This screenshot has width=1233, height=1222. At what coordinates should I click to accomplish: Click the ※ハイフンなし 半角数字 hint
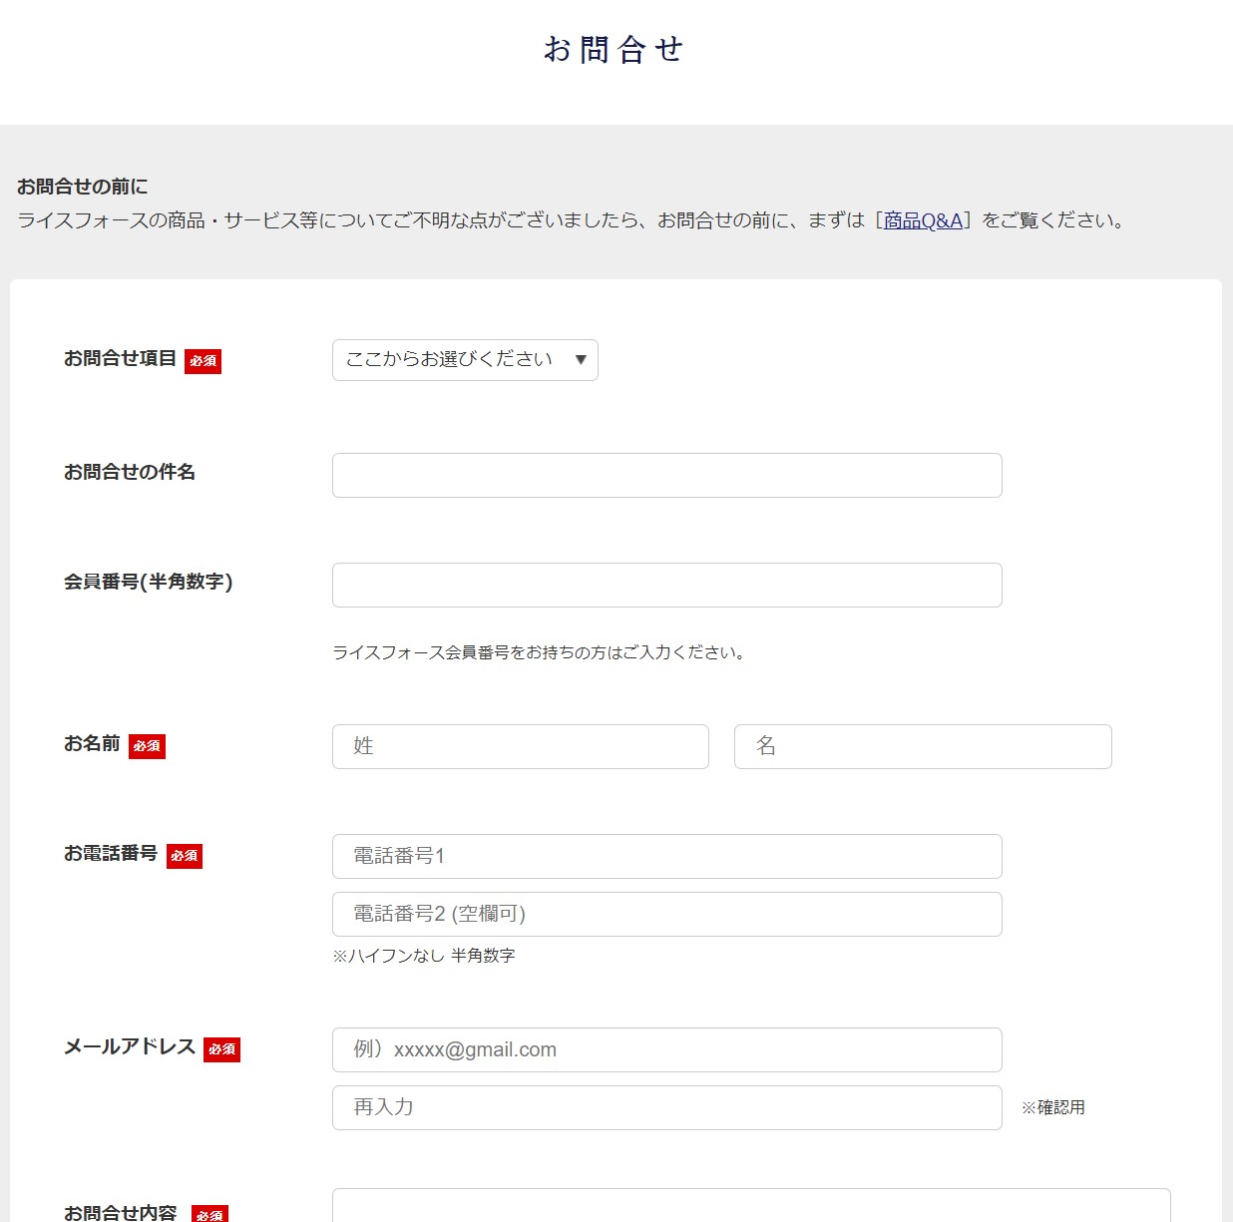pyautogui.click(x=423, y=956)
